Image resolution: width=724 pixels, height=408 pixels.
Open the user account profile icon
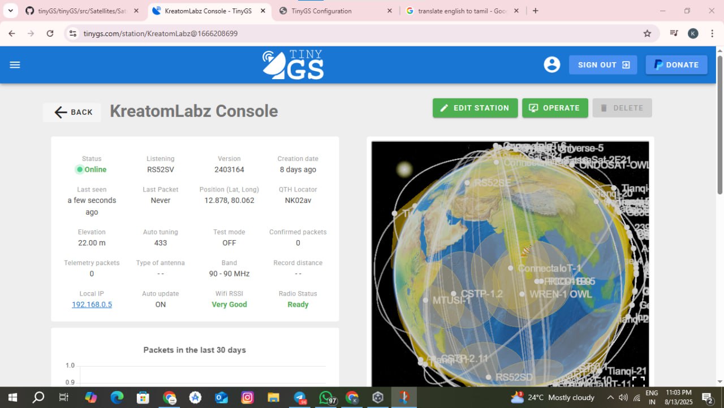point(552,65)
